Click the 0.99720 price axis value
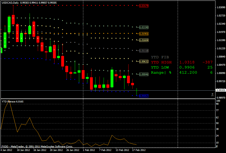This screenshot has height=153, width=226. tap(221, 81)
